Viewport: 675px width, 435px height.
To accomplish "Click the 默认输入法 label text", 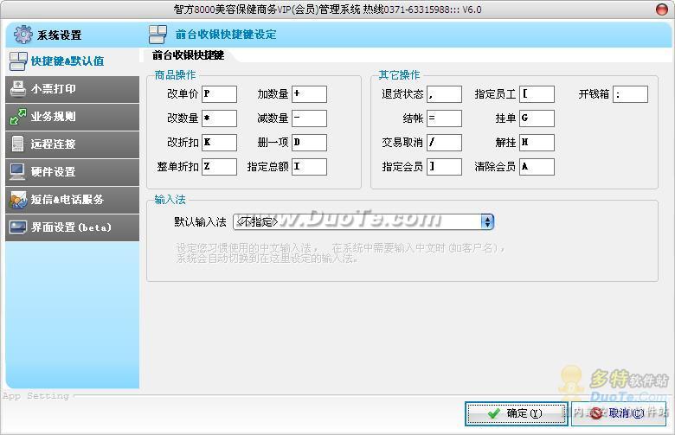I will coord(200,222).
